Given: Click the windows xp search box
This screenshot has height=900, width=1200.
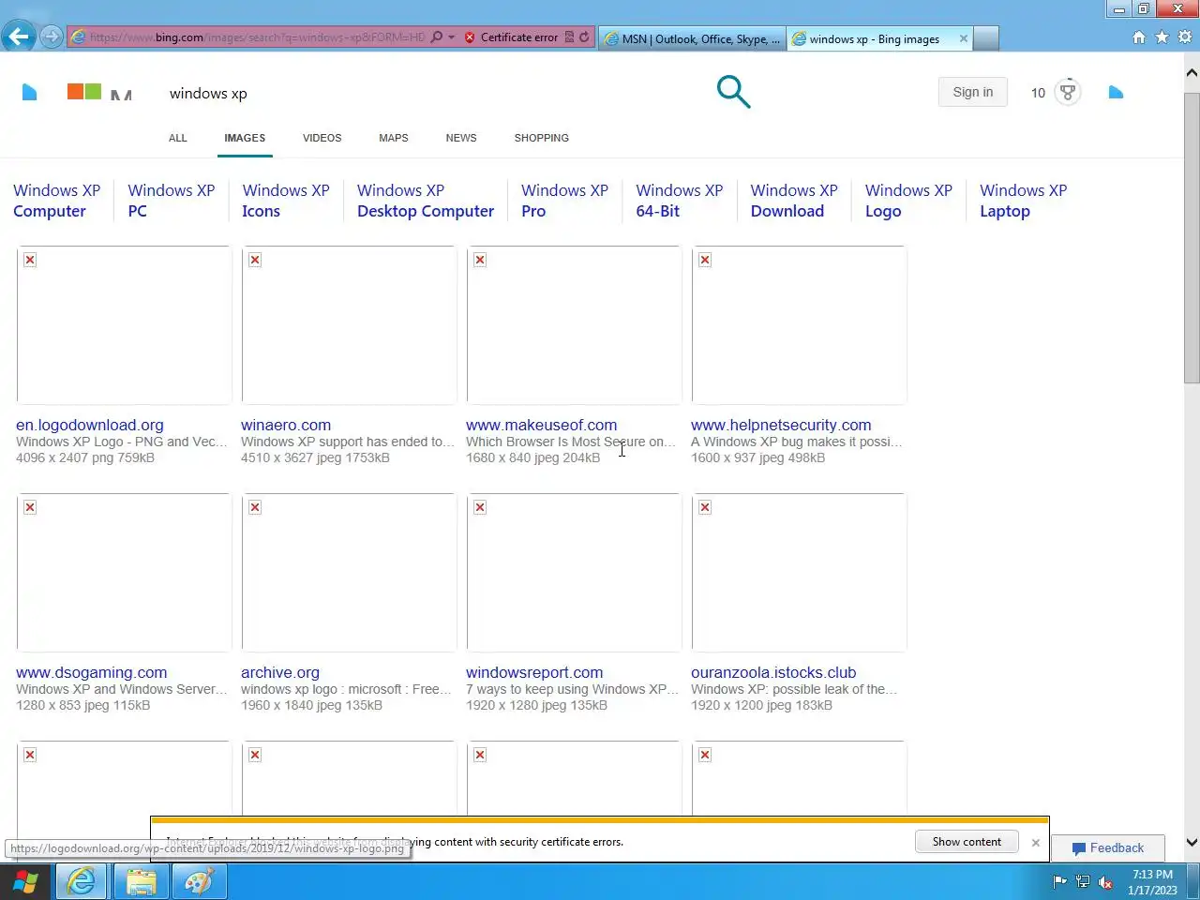Looking at the screenshot, I should 431,93.
